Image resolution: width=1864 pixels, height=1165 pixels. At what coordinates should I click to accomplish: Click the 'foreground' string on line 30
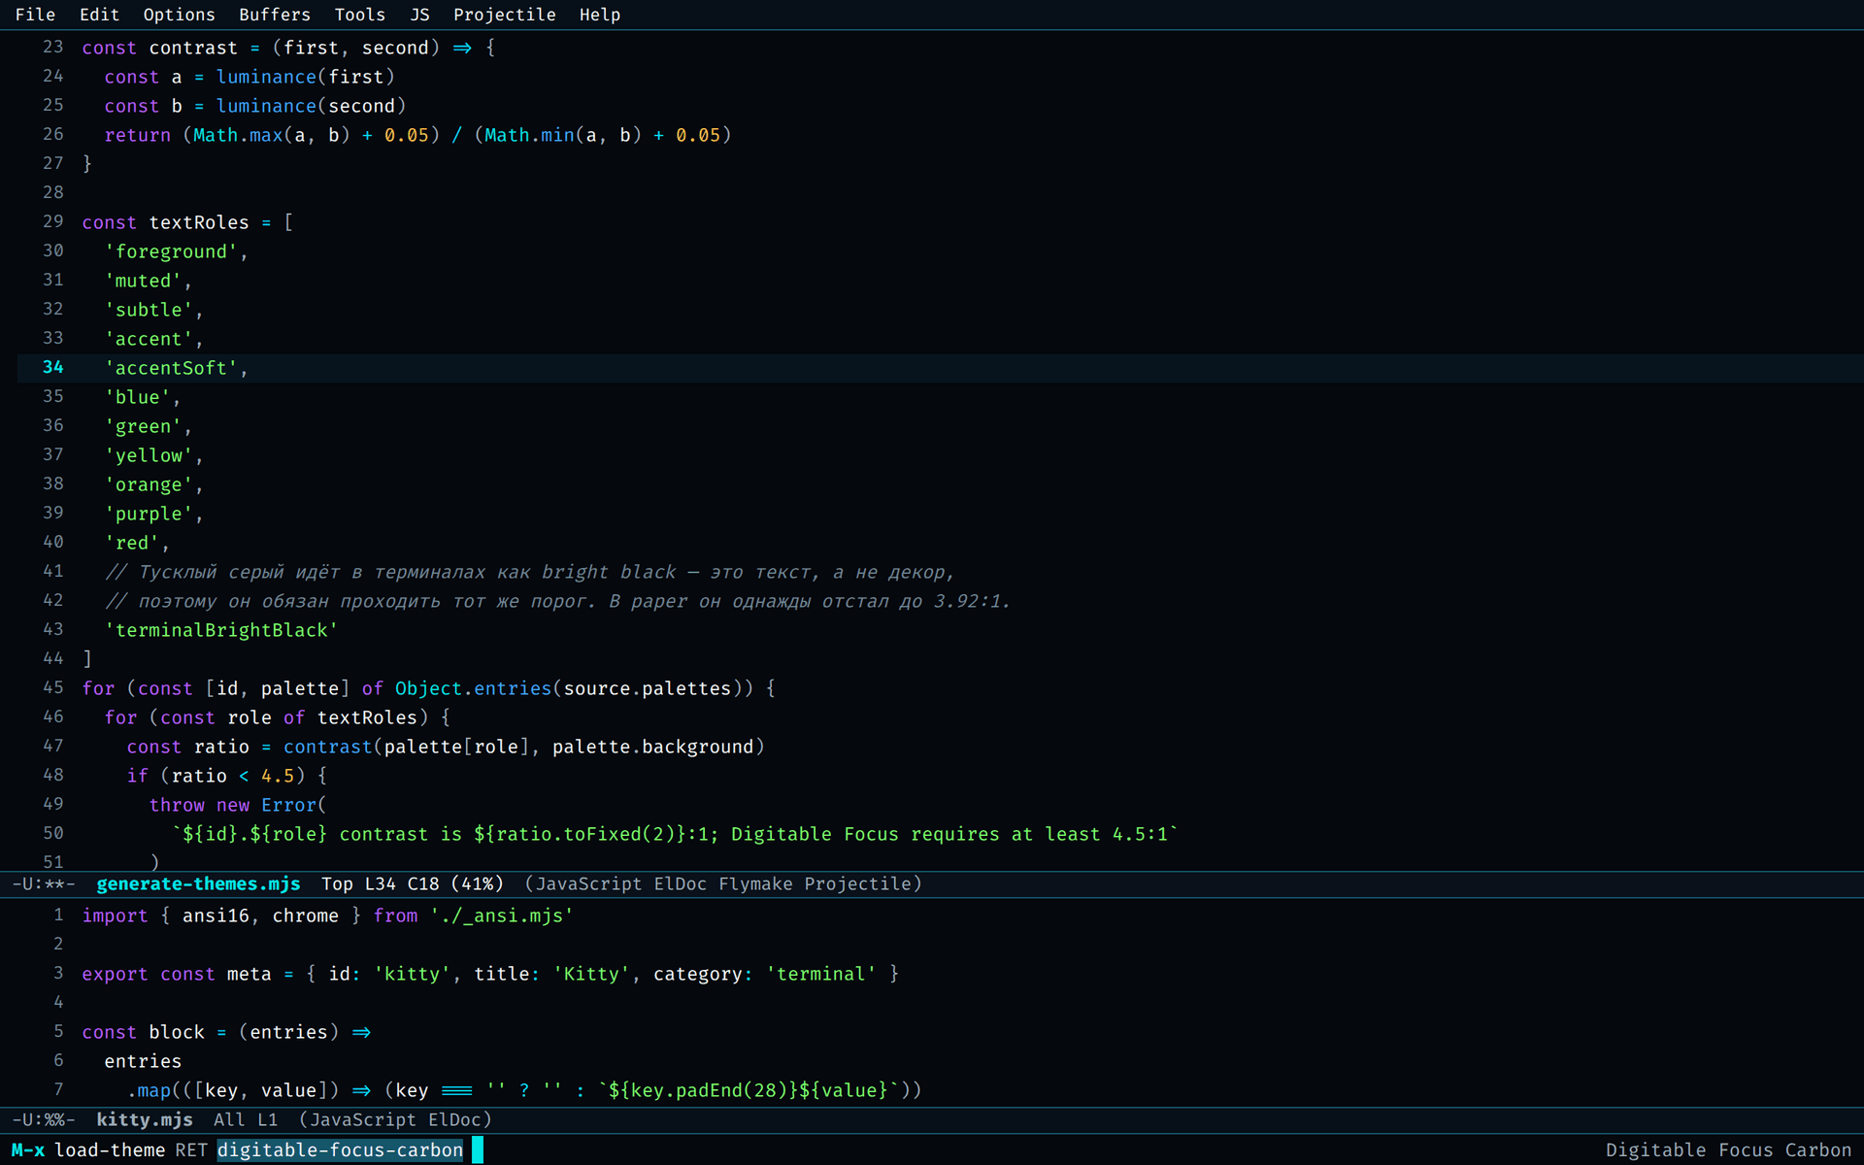point(171,251)
